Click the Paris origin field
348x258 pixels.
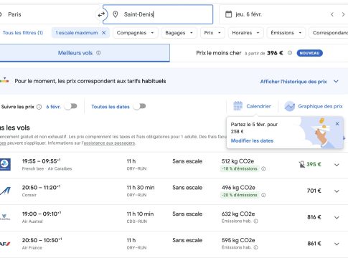click(x=49, y=14)
